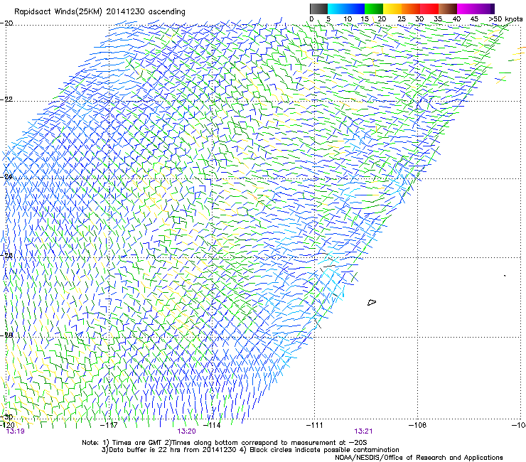The image size is (526, 462).
Task: Click the yellow 20-25 knots color swatch
Action: pyautogui.click(x=392, y=9)
